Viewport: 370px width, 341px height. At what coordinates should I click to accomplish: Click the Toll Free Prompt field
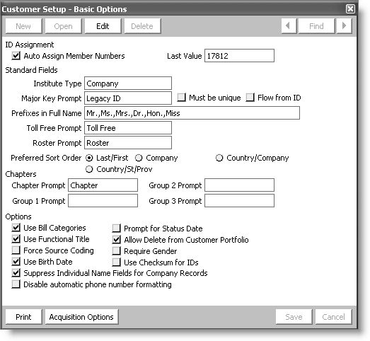coord(128,128)
